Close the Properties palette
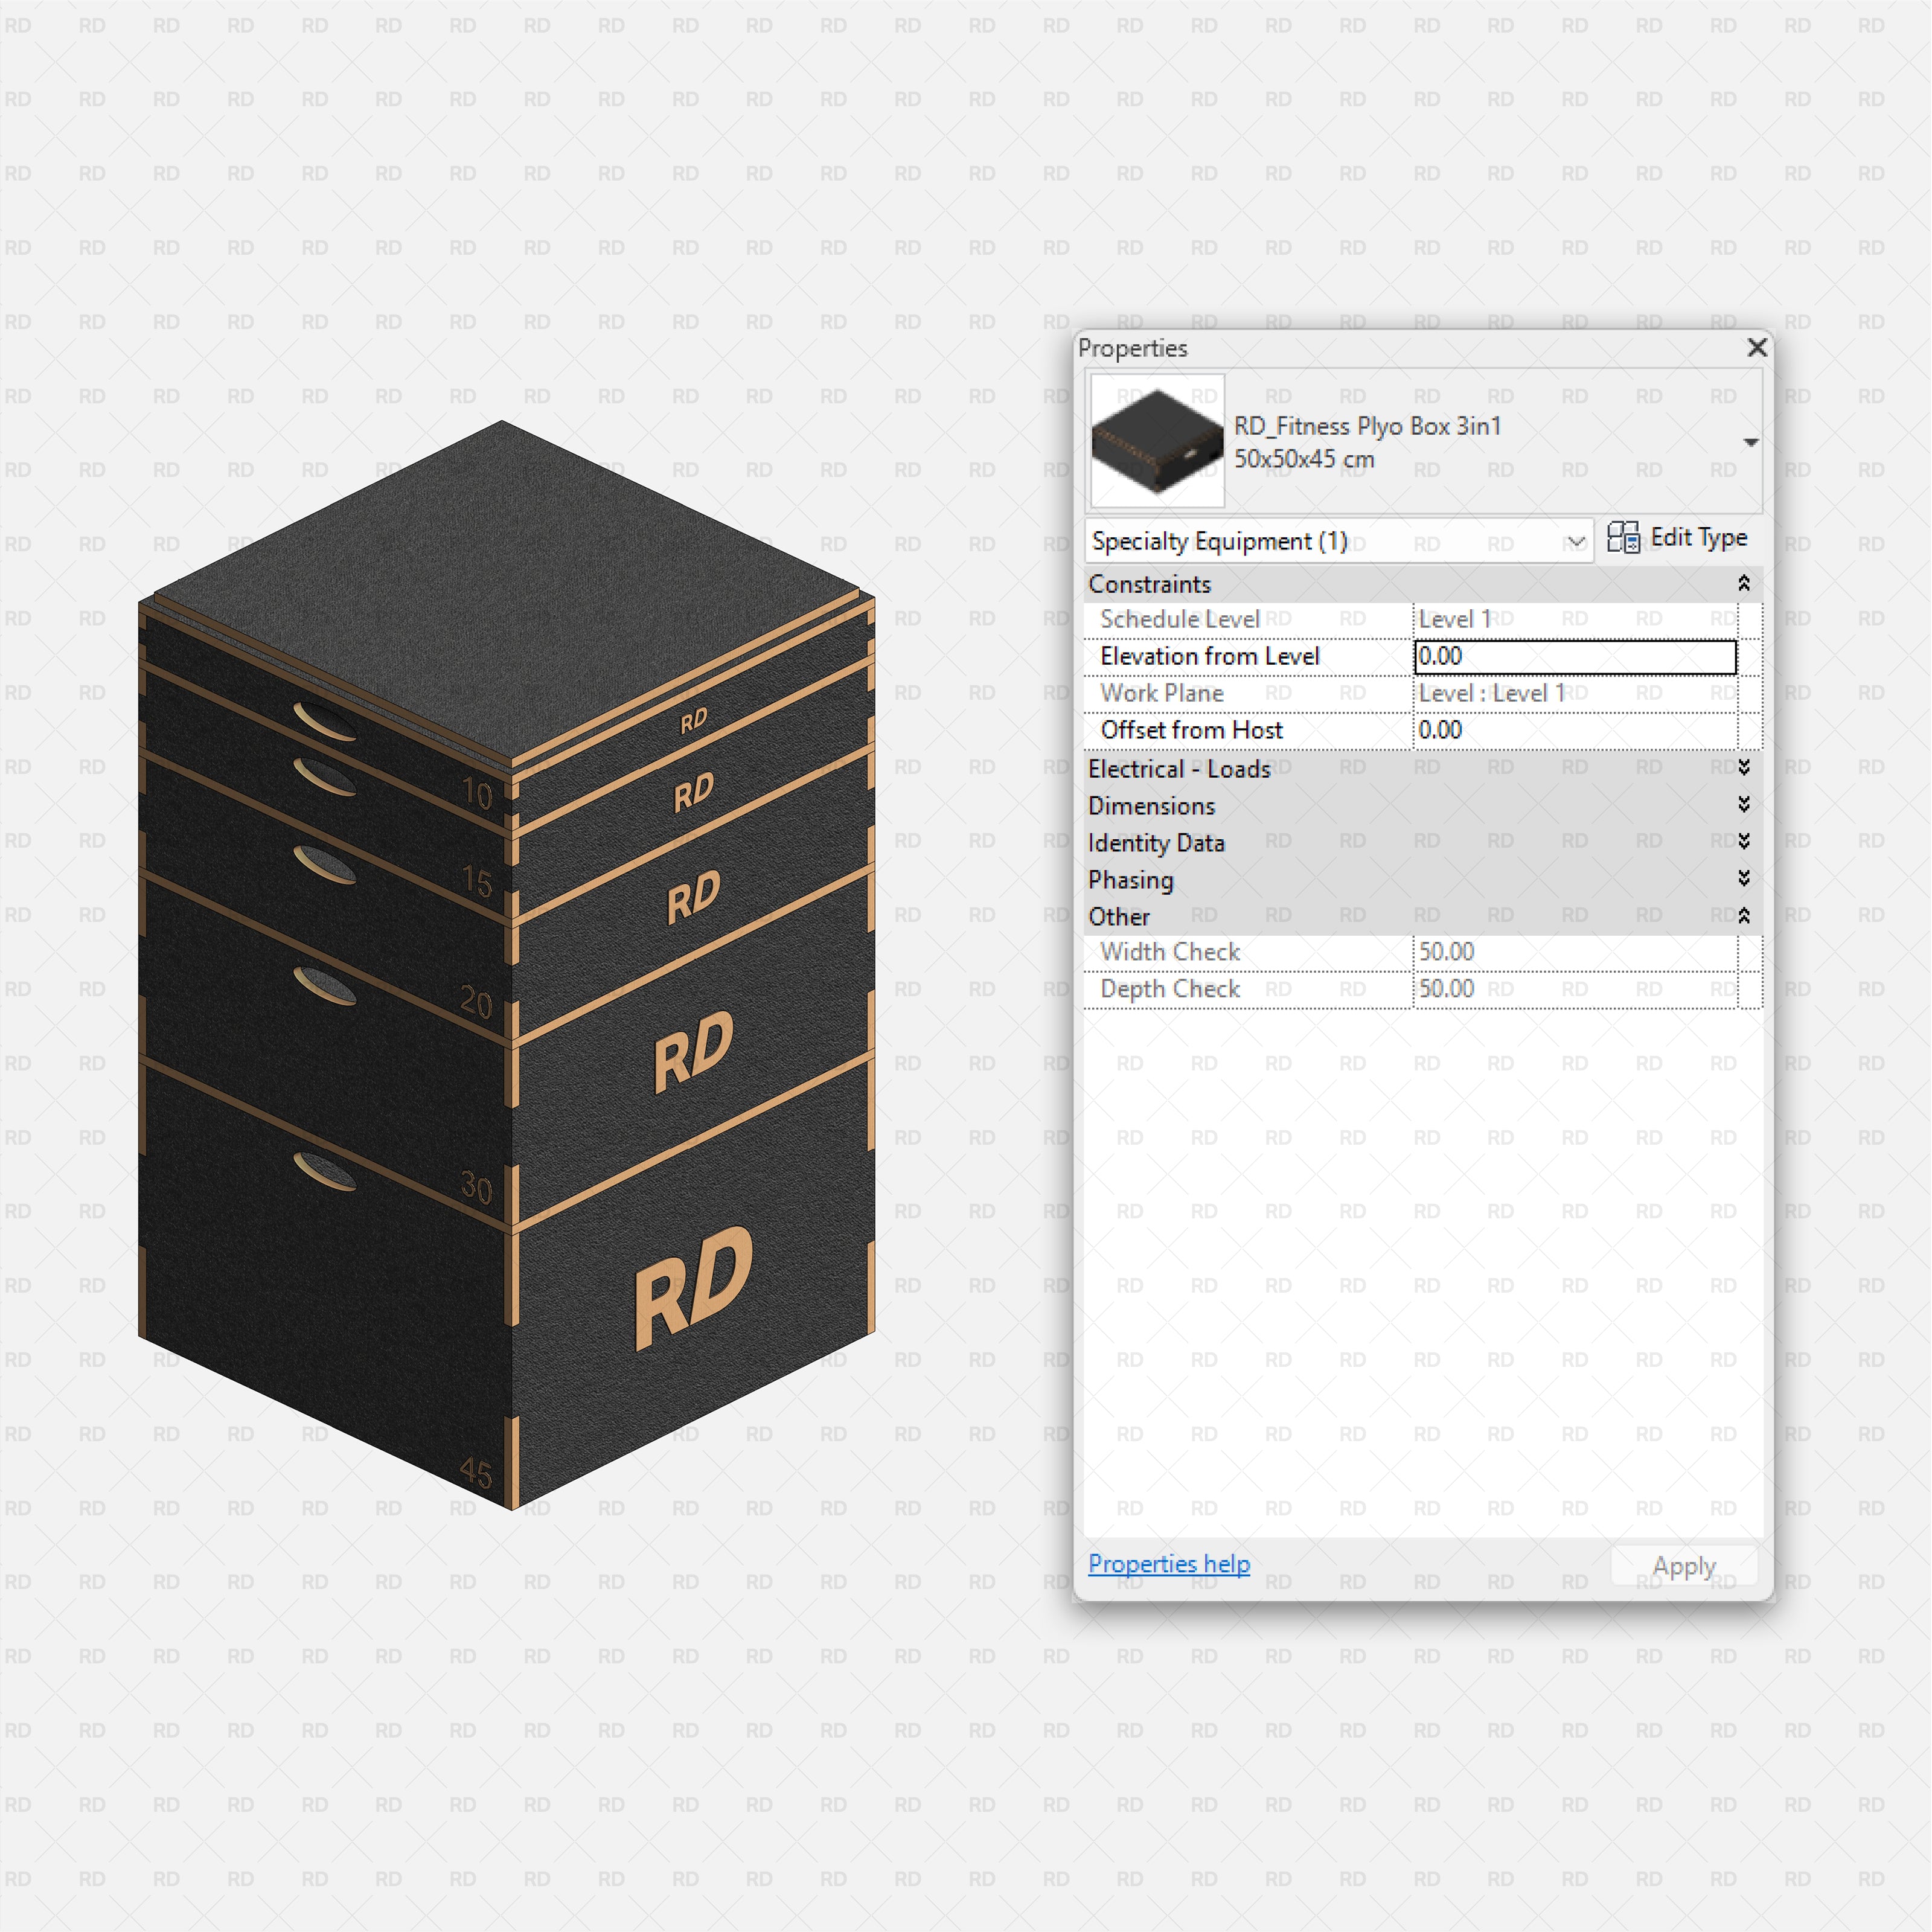This screenshot has width=1932, height=1932. (1756, 348)
